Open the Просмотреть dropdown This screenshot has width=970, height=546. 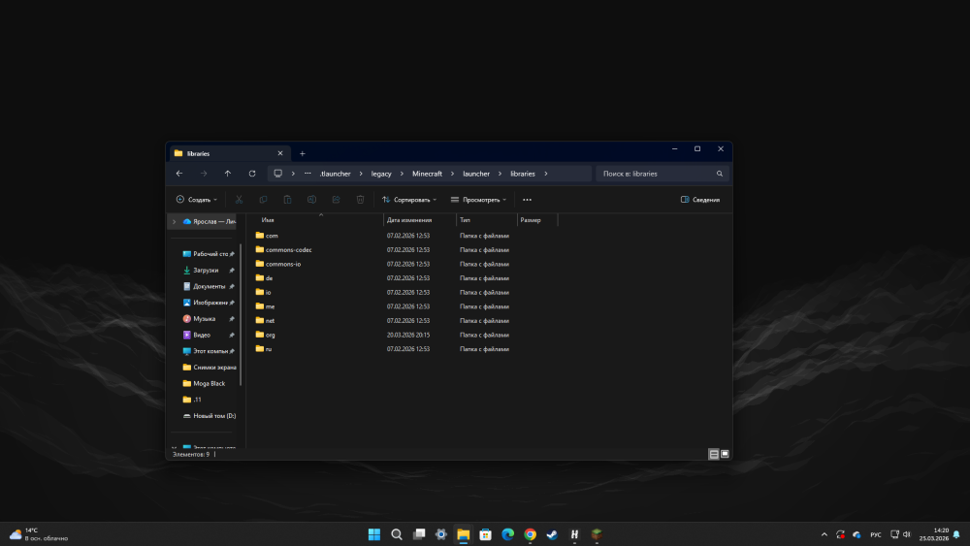click(479, 200)
